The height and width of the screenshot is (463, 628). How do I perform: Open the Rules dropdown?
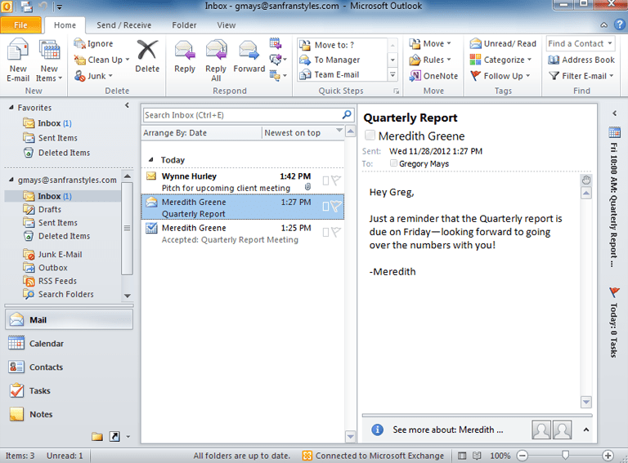[430, 60]
